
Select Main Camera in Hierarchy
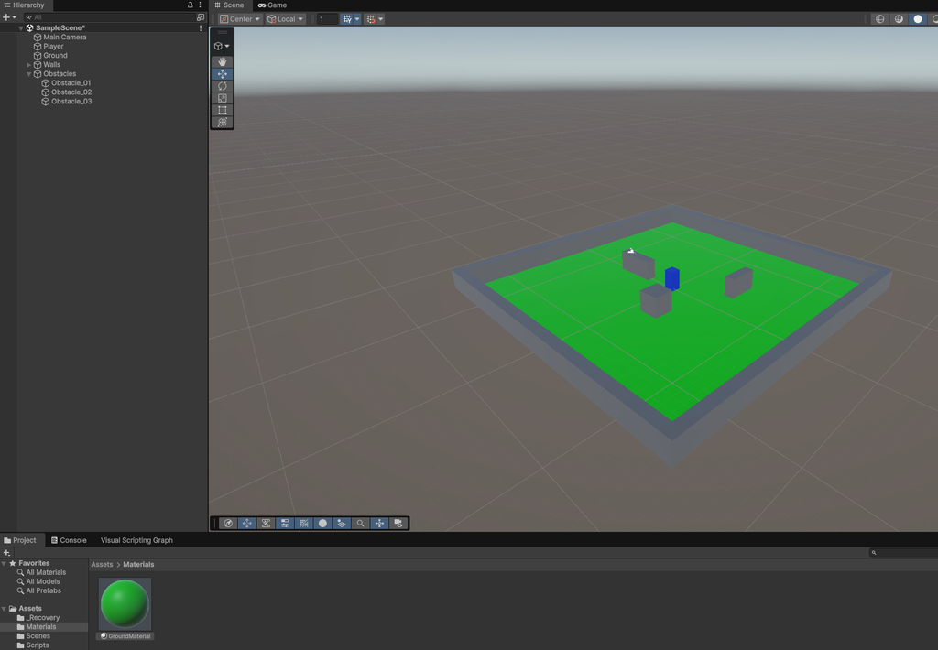click(x=65, y=37)
